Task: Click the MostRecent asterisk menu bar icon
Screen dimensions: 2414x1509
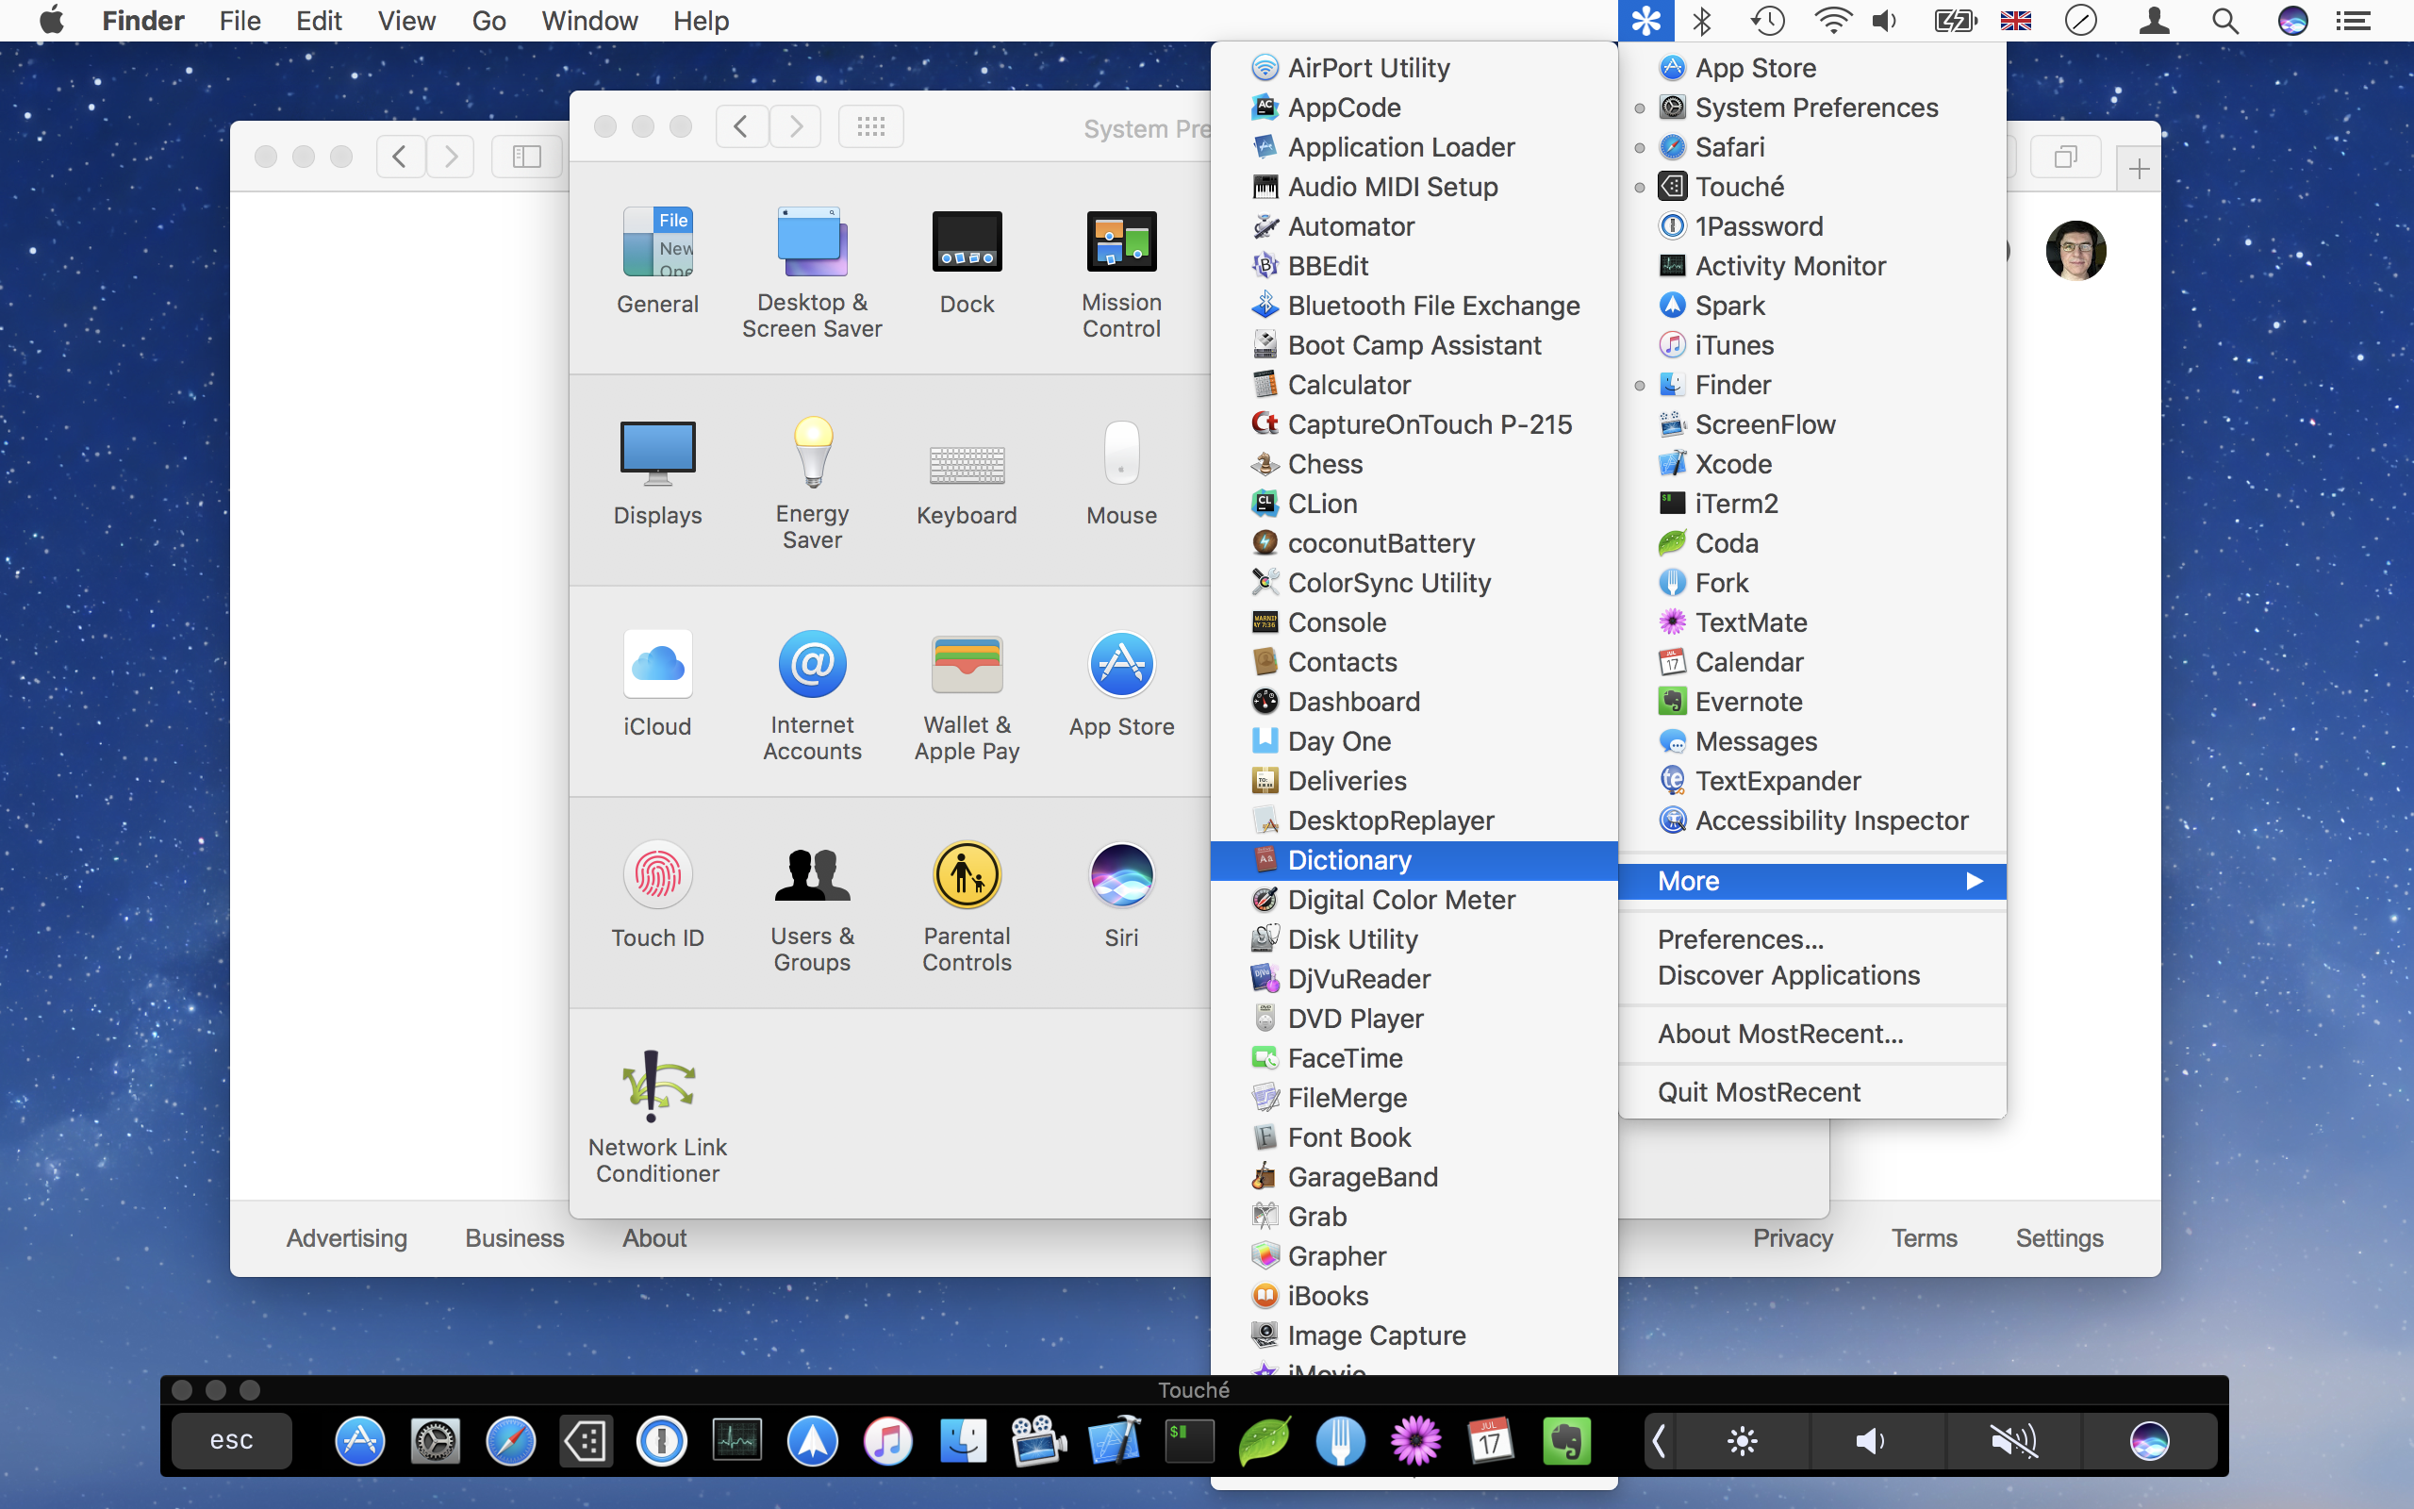Action: pyautogui.click(x=1645, y=20)
